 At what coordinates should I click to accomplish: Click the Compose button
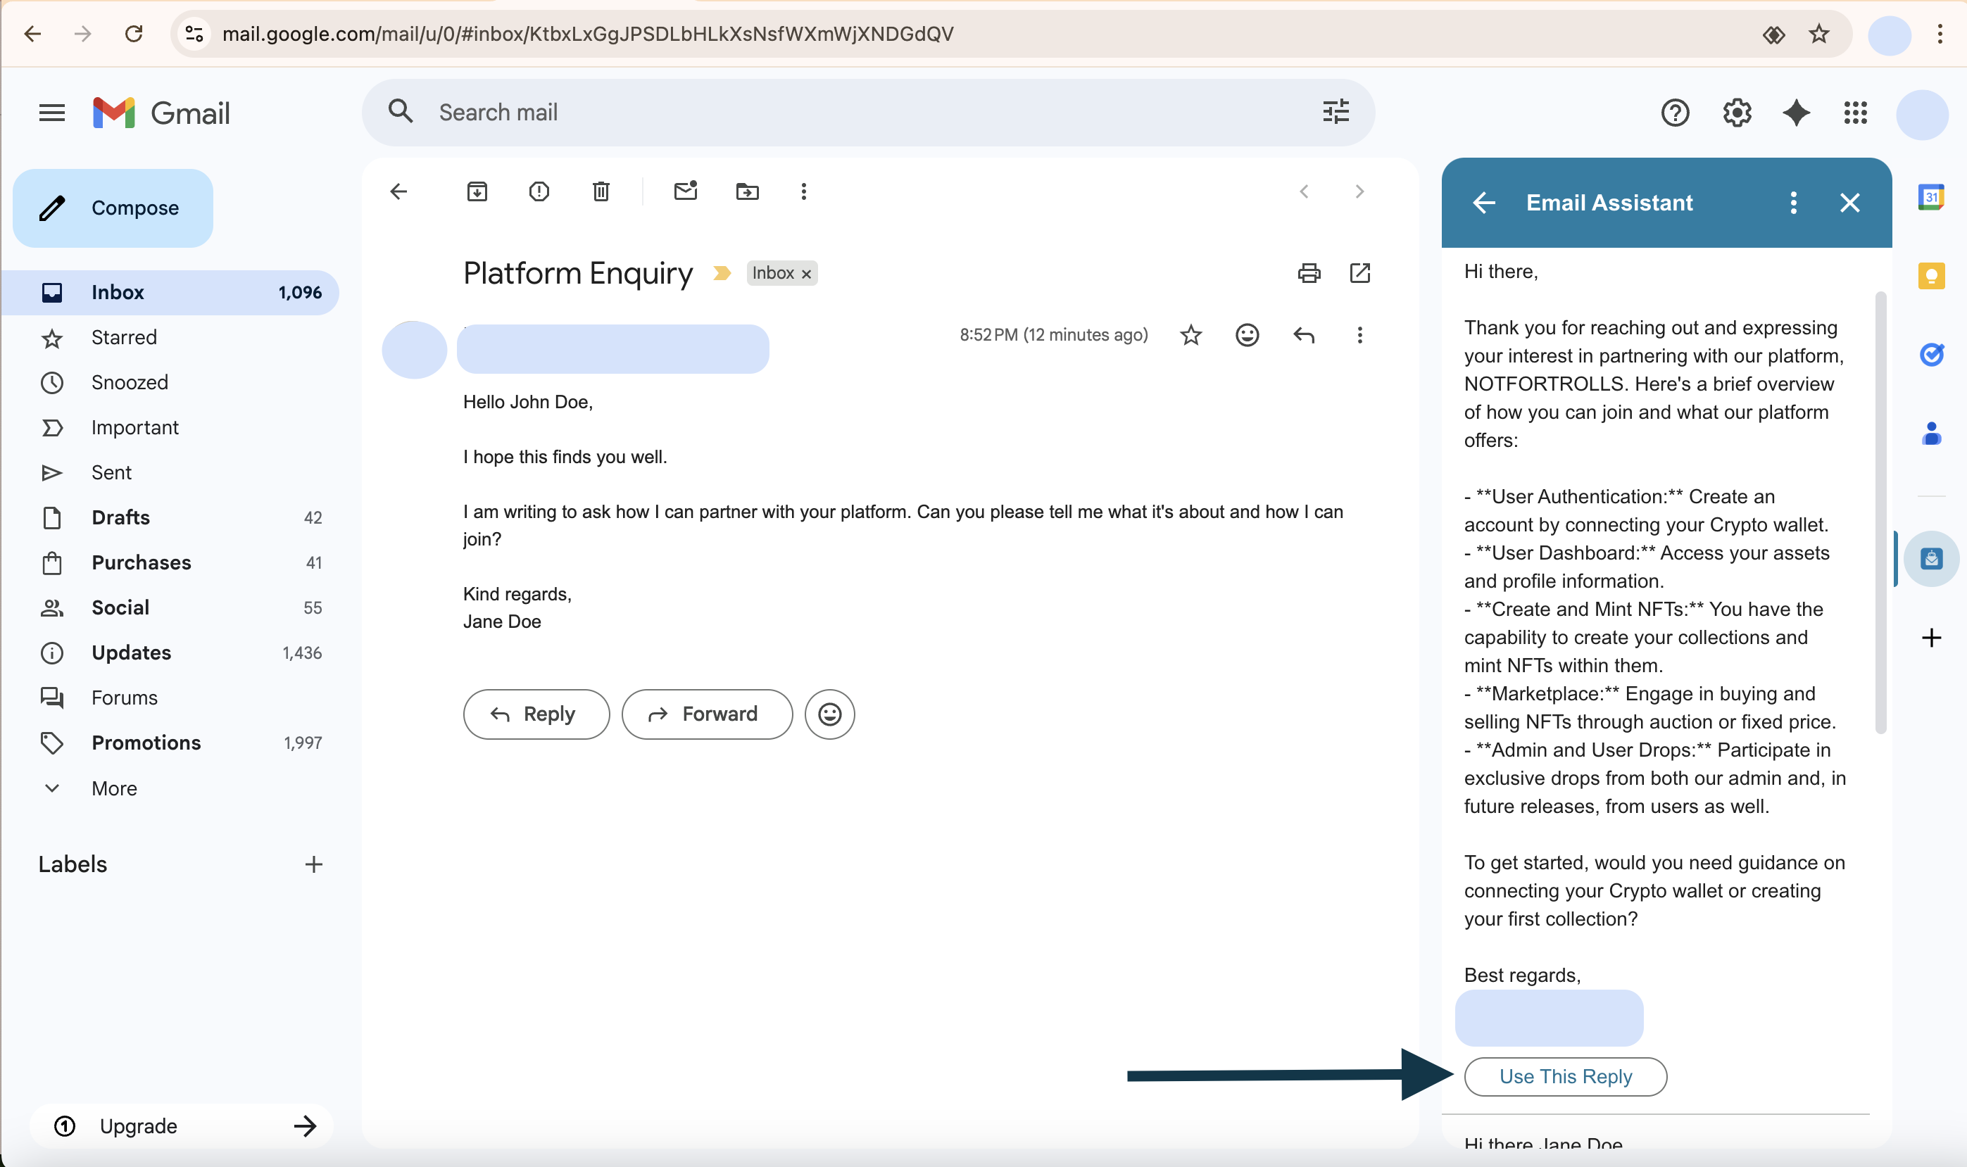coord(113,208)
